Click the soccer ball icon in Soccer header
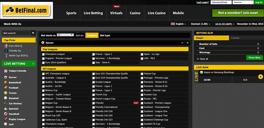Viewport: 264px width, 128px height. (43, 43)
